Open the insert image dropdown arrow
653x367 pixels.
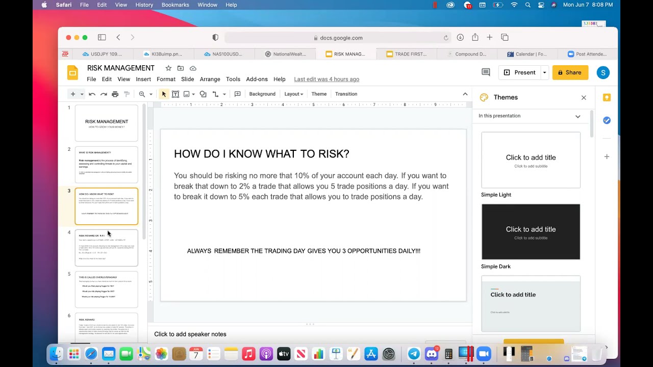[x=194, y=94]
